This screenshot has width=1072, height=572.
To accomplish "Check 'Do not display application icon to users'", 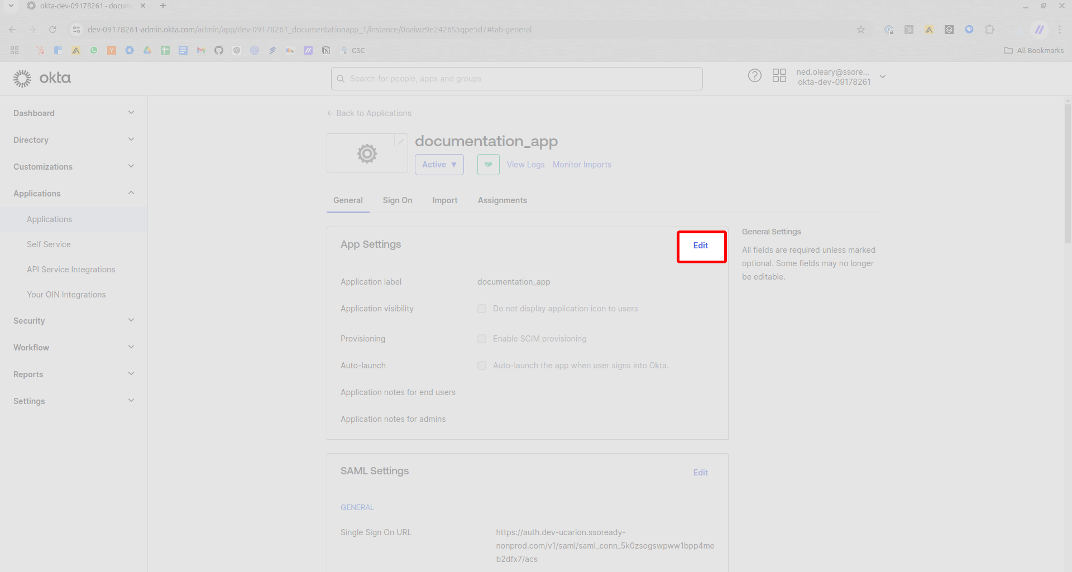I will pos(481,309).
